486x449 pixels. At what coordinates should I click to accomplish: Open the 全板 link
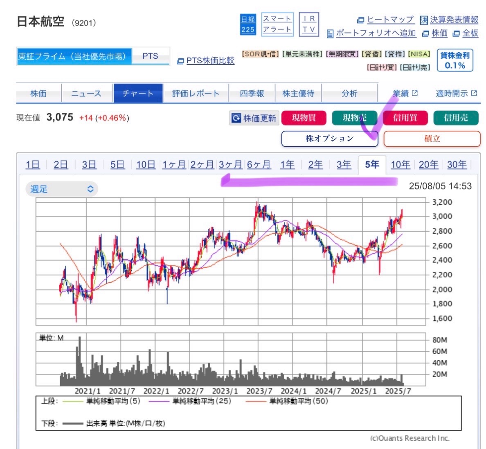[466, 33]
